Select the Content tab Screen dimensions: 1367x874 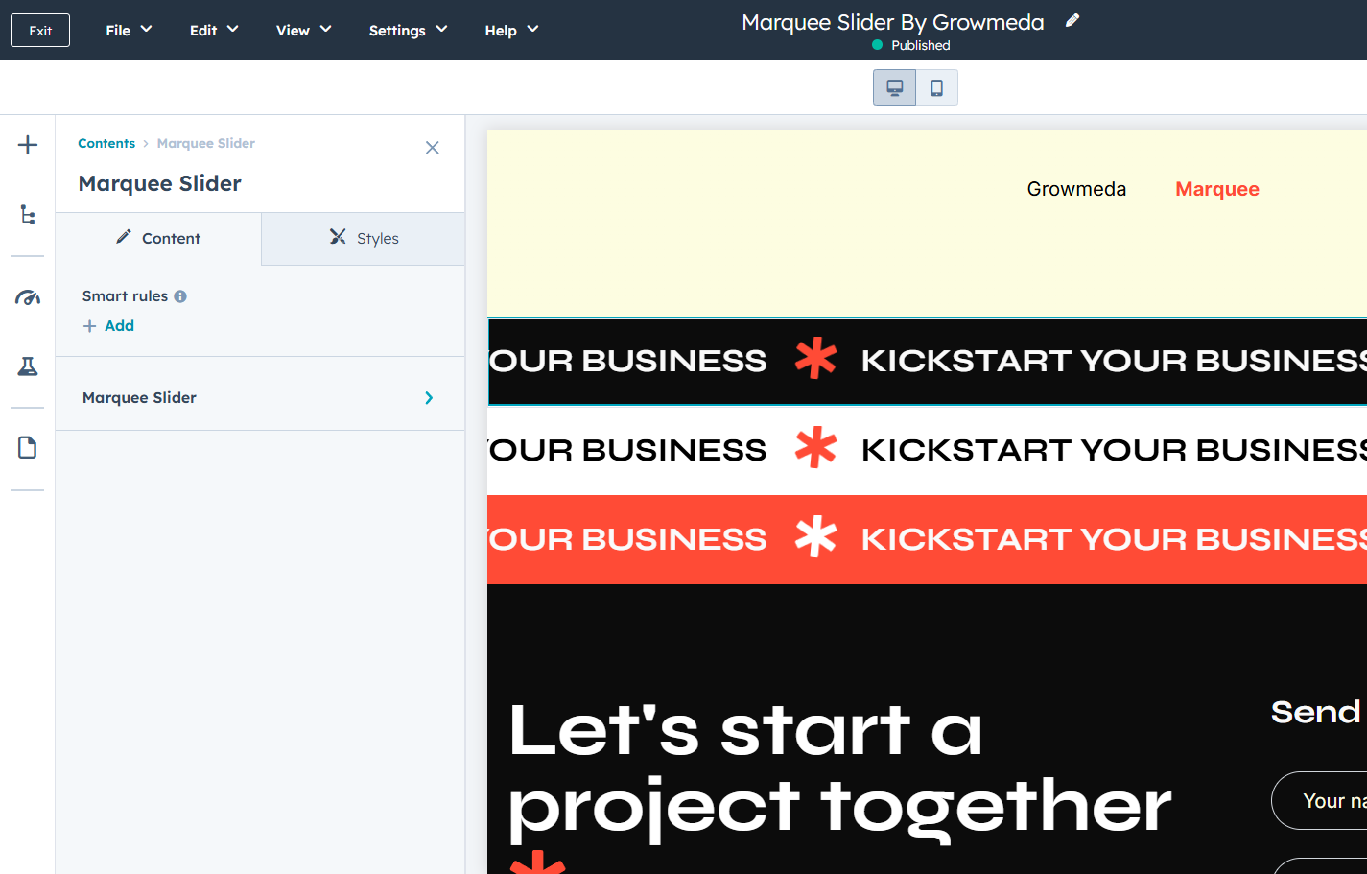(158, 239)
